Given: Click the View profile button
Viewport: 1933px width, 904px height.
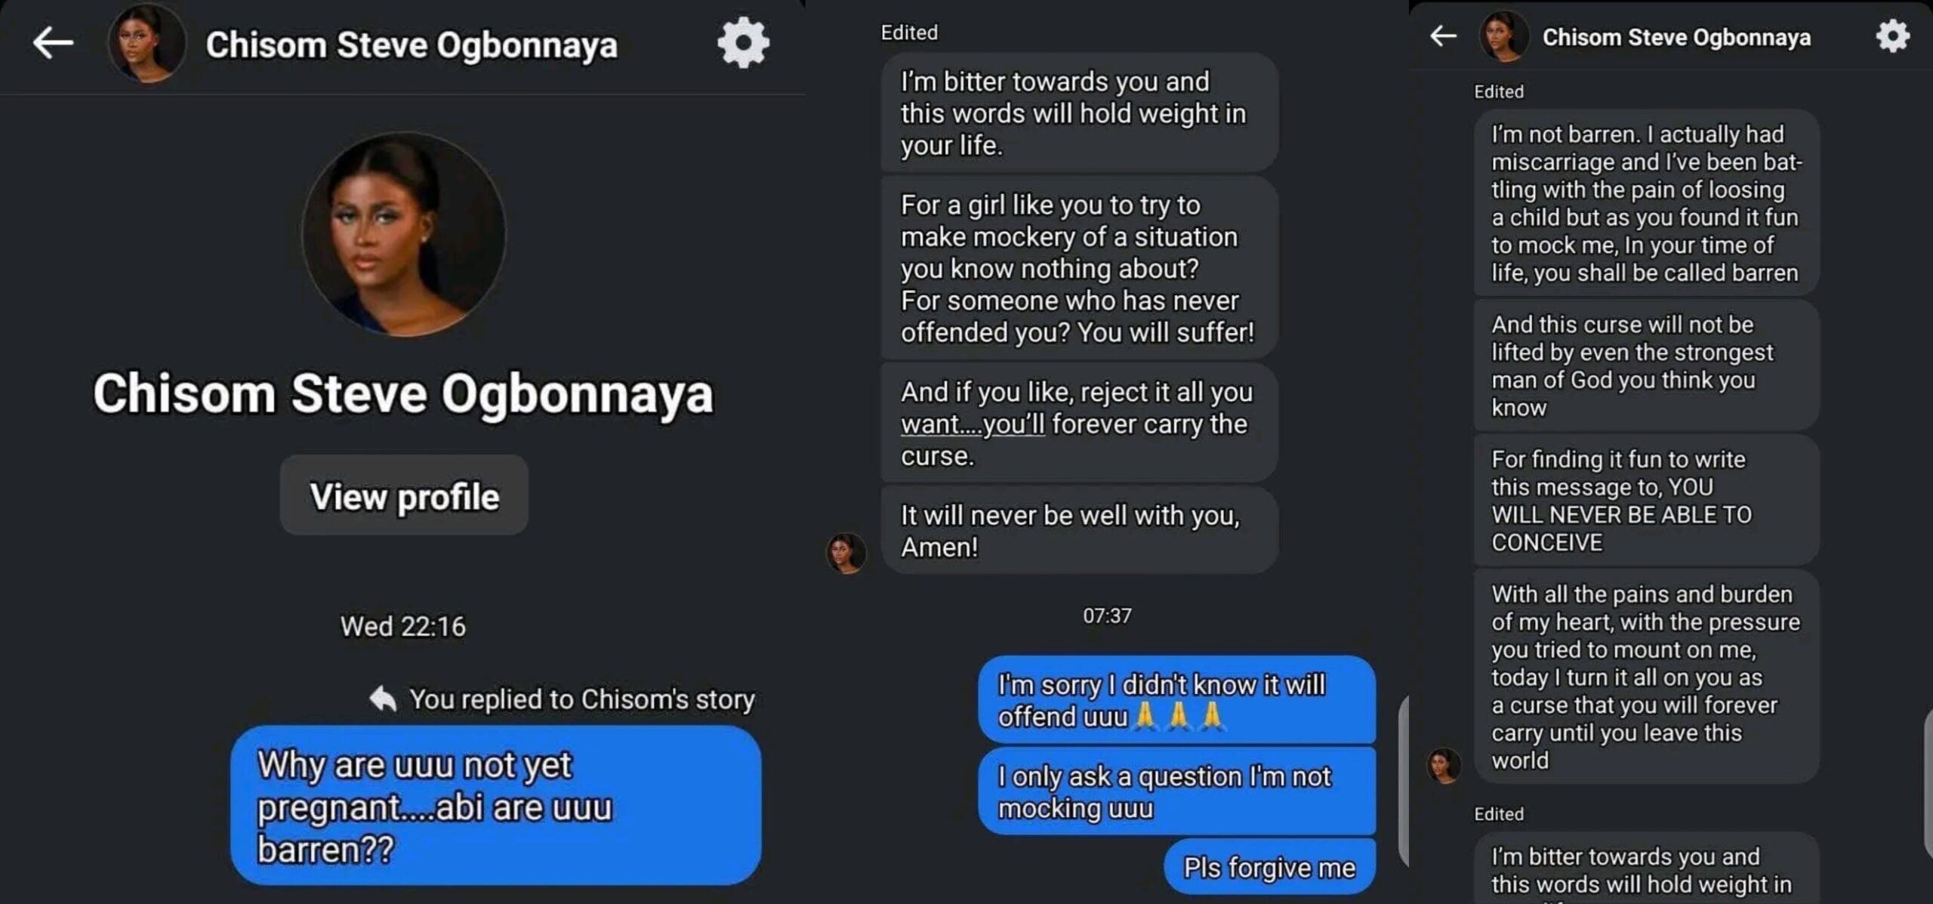Looking at the screenshot, I should point(404,495).
